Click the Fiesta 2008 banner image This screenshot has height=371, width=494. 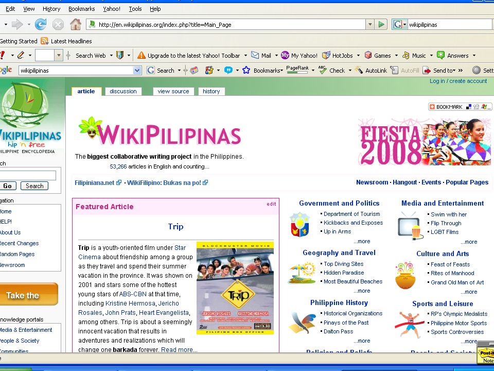(425, 142)
